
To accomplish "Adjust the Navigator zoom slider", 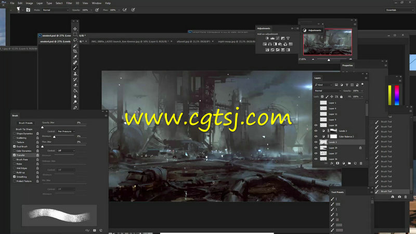I will (x=329, y=60).
